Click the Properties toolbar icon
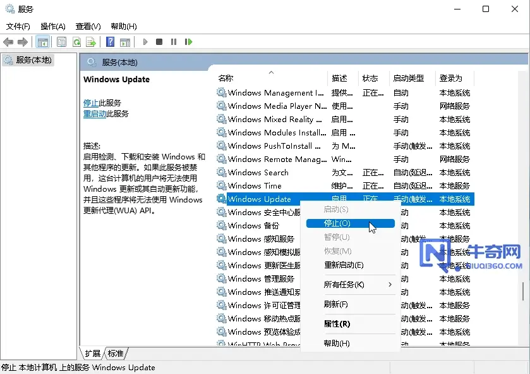 (x=61, y=42)
